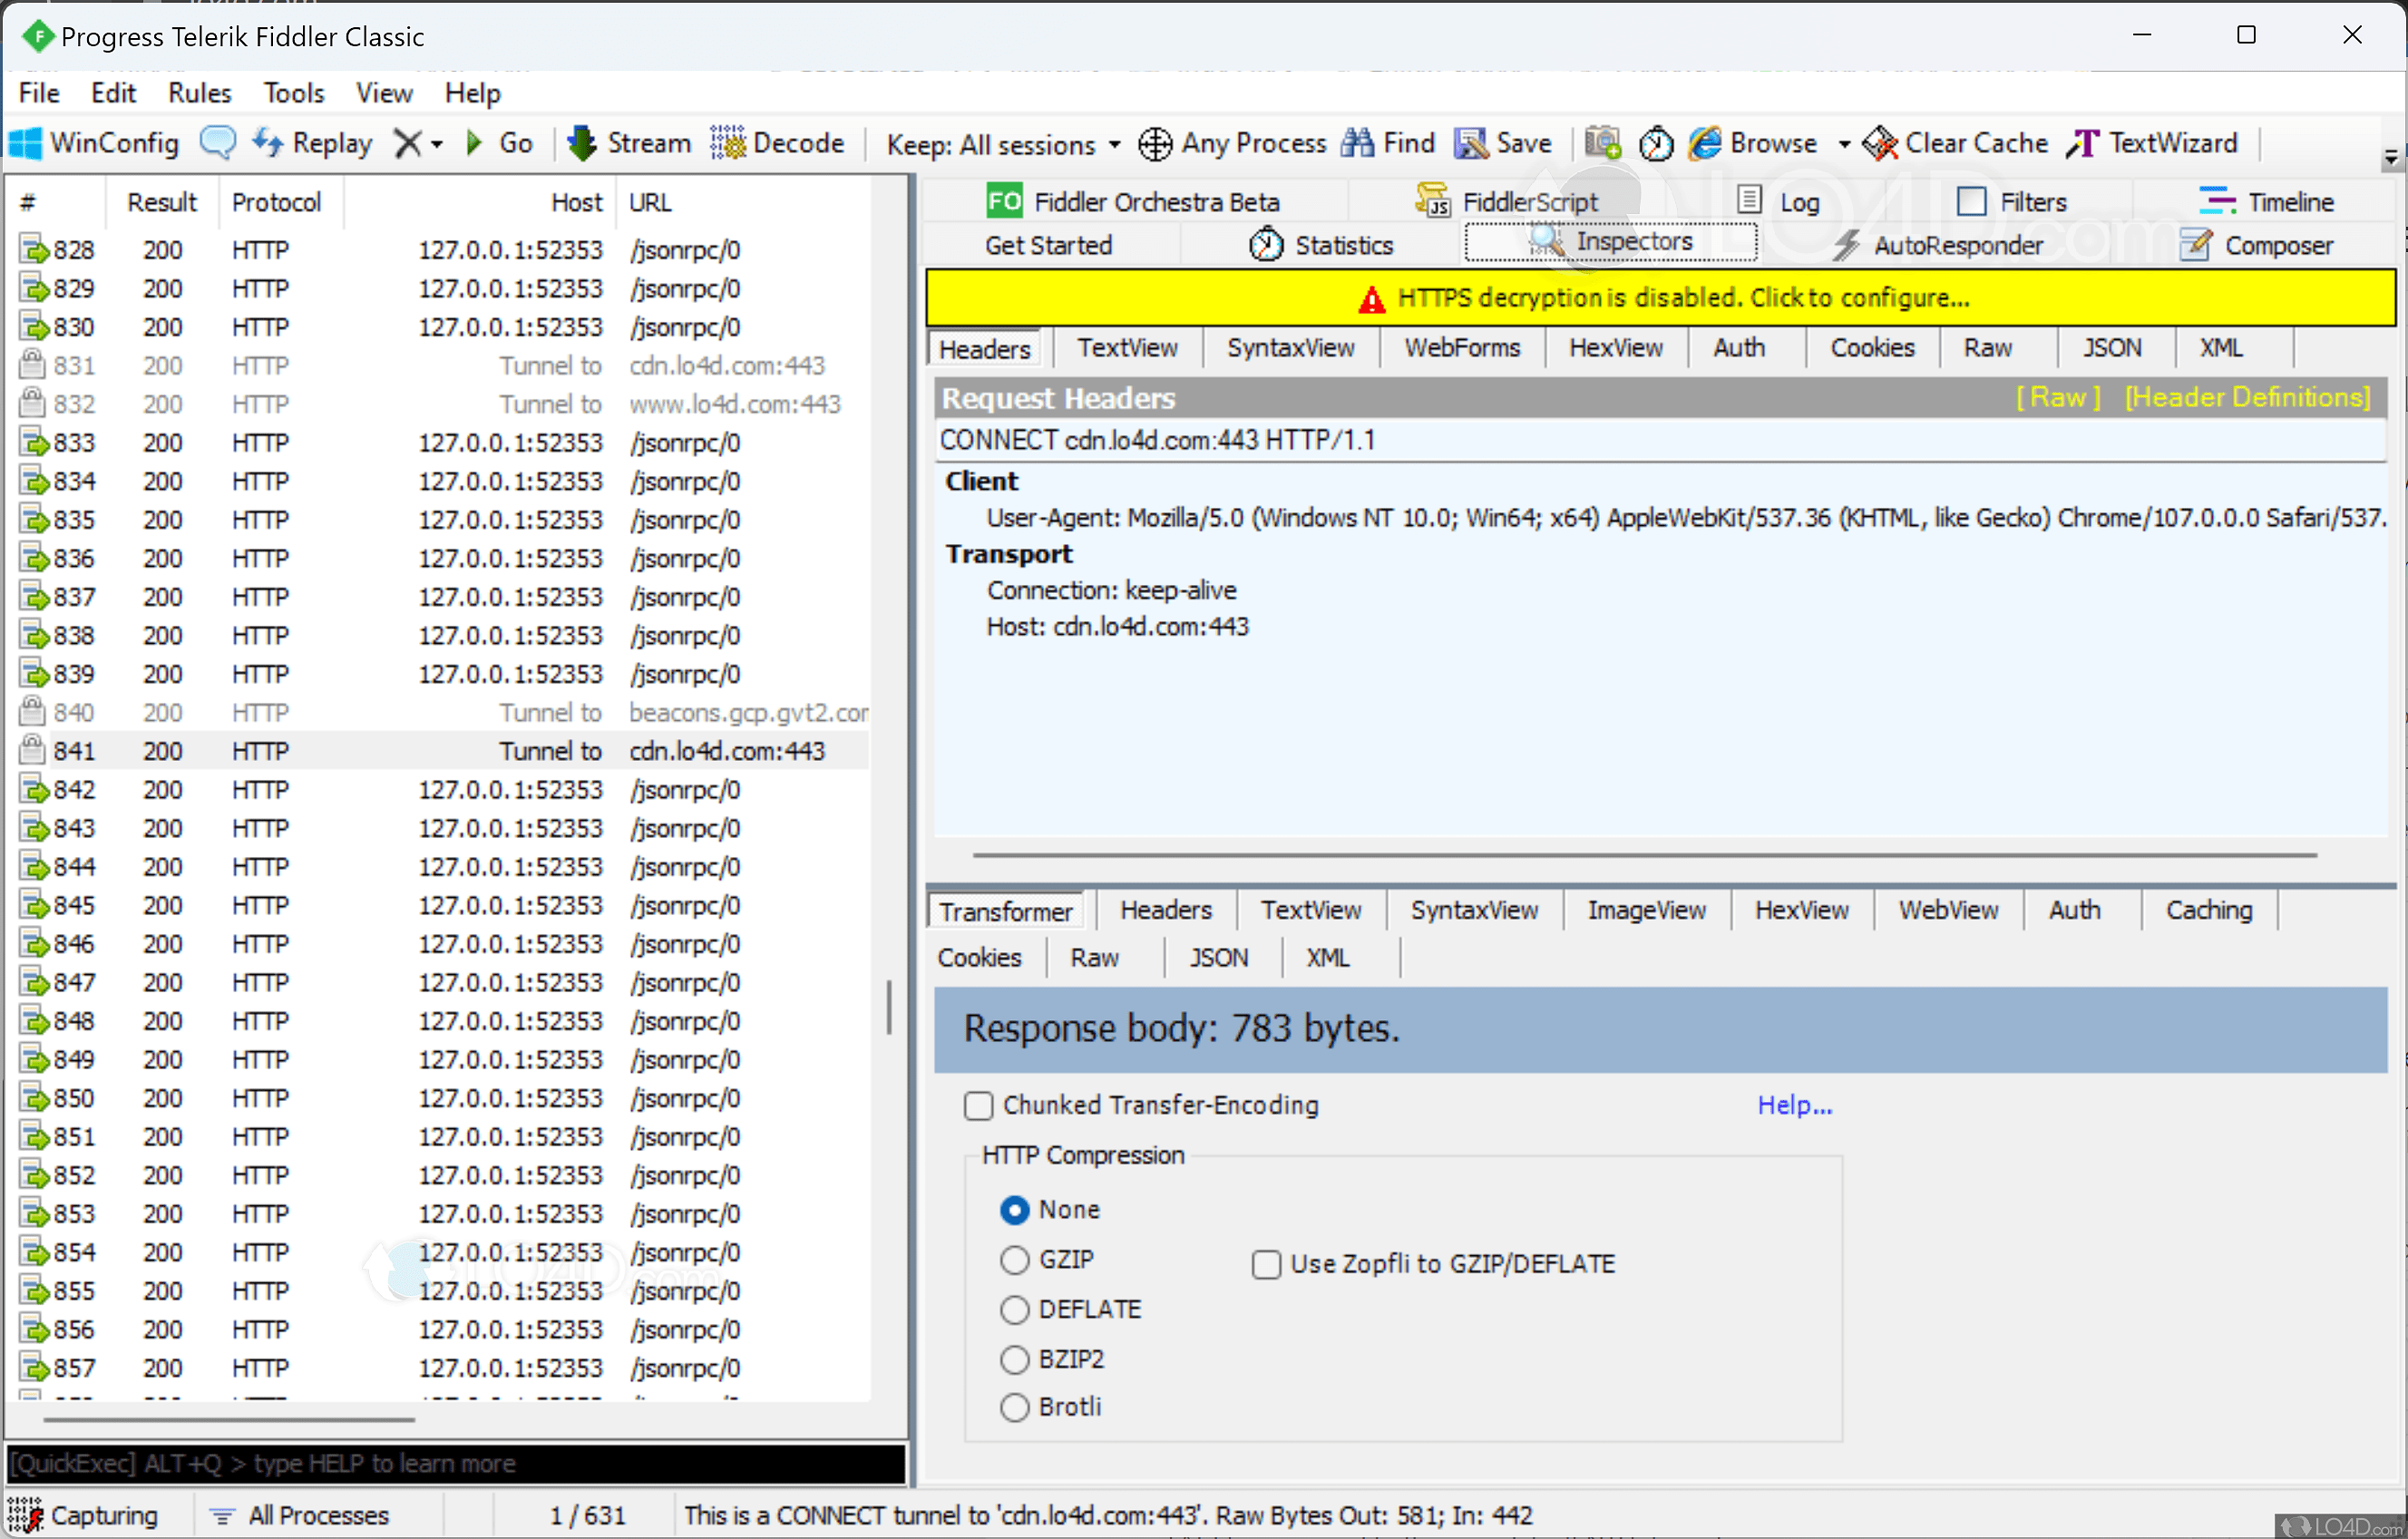Open the Browse dropdown arrow
Screen dimensions: 2408x1539
tap(1844, 145)
